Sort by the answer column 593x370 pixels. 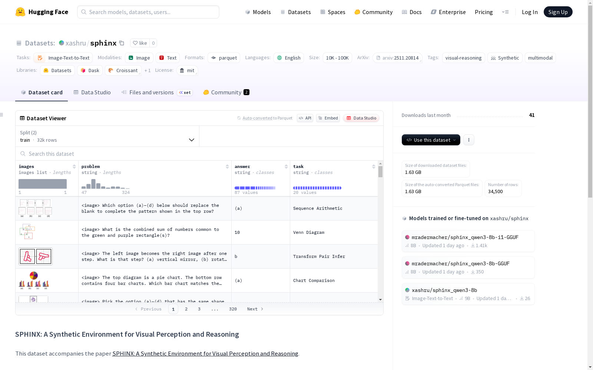286,166
